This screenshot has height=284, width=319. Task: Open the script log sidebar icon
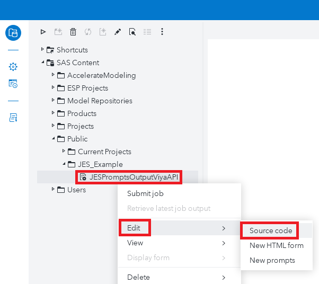[x=13, y=118]
